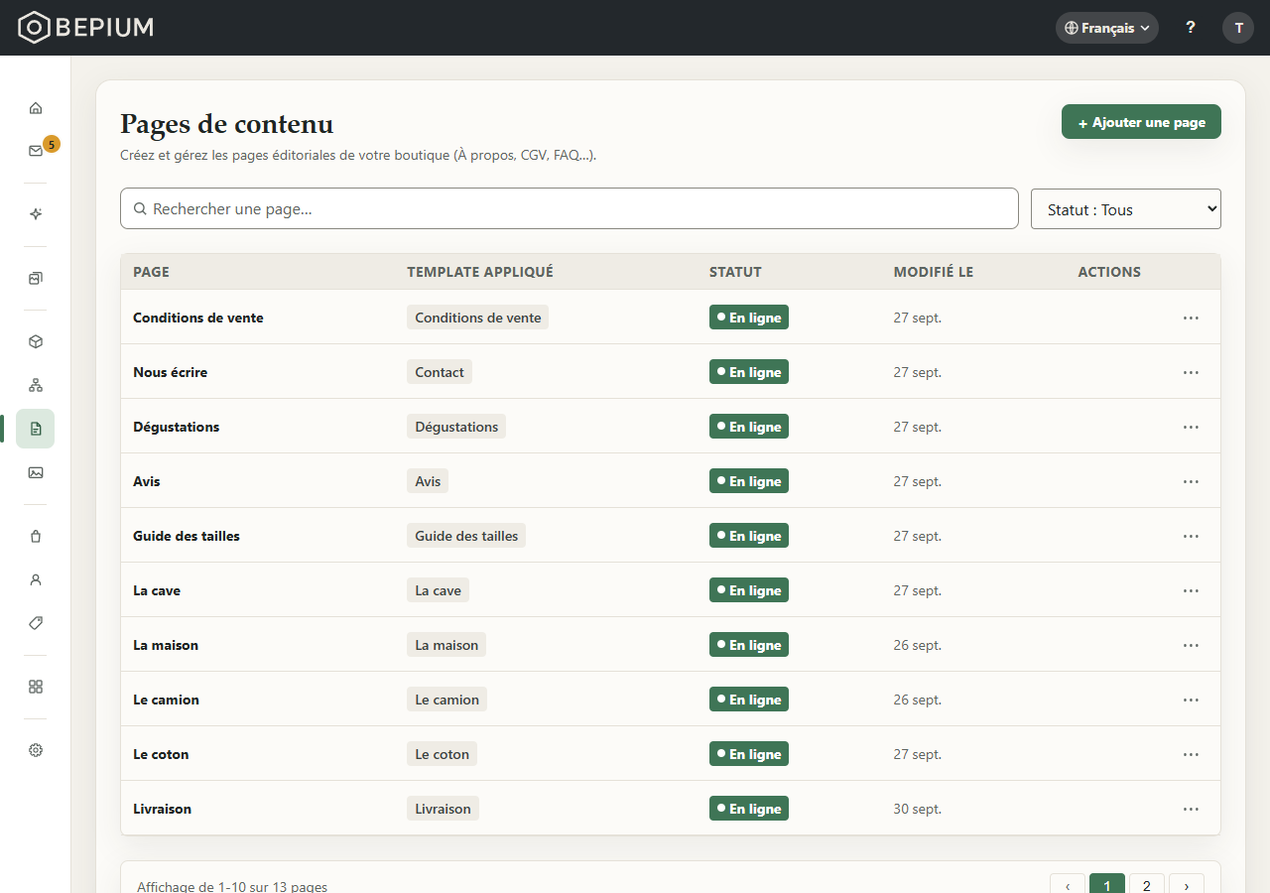Open the sparkle AI assistant icon

[36, 214]
